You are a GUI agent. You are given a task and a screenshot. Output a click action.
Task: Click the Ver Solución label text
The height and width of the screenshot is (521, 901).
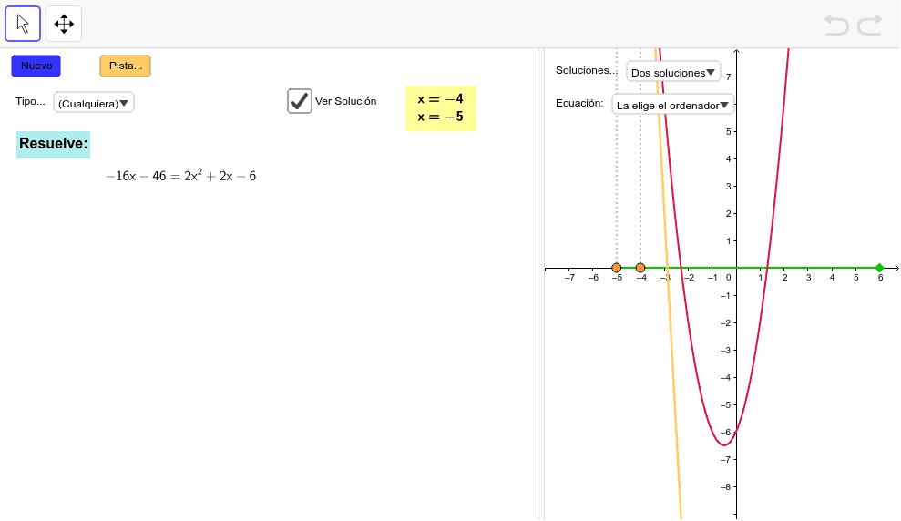click(x=346, y=101)
